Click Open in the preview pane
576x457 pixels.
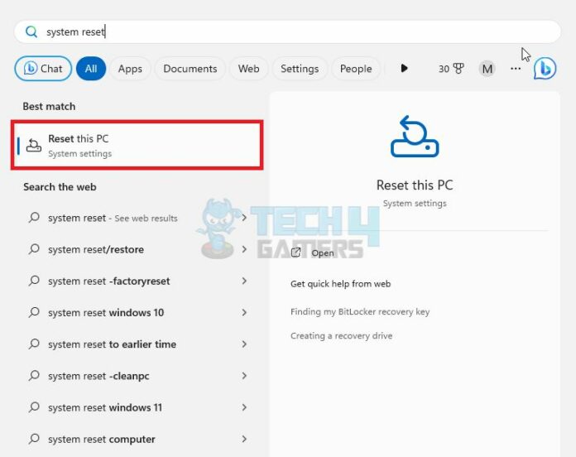[322, 253]
